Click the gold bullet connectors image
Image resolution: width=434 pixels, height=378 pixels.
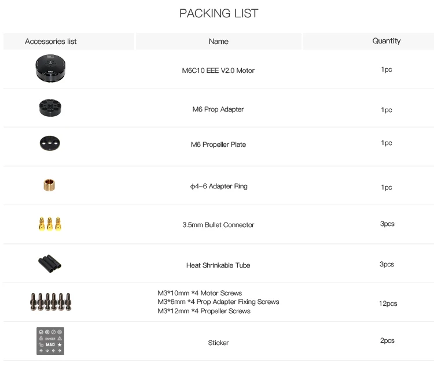point(50,224)
